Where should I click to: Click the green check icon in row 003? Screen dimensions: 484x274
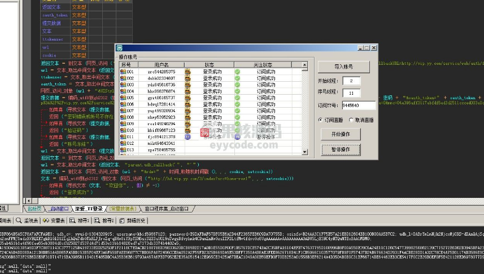237,85
